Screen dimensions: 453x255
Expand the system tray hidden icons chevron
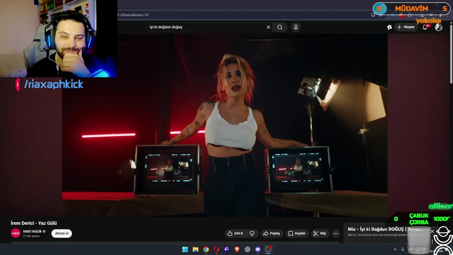coord(395,249)
